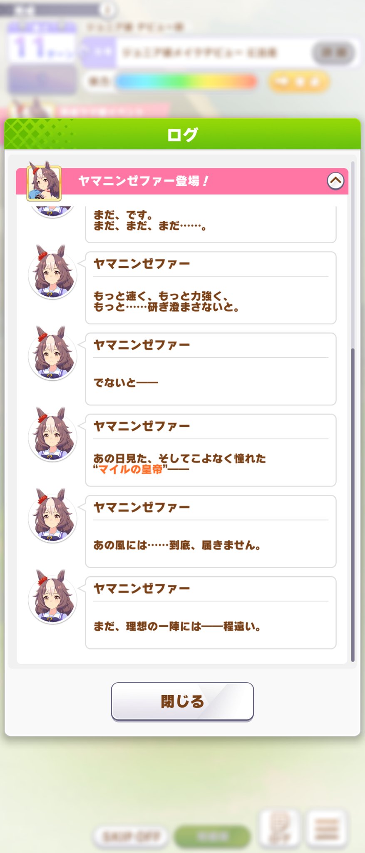Click avatar beside あの風には message
Image resolution: width=365 pixels, height=853 pixels.
pos(52,516)
